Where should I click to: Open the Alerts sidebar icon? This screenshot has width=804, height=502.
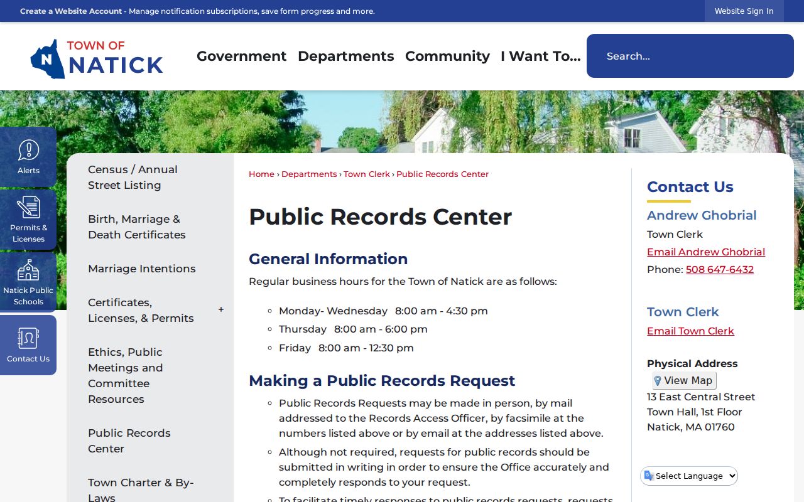(x=28, y=157)
